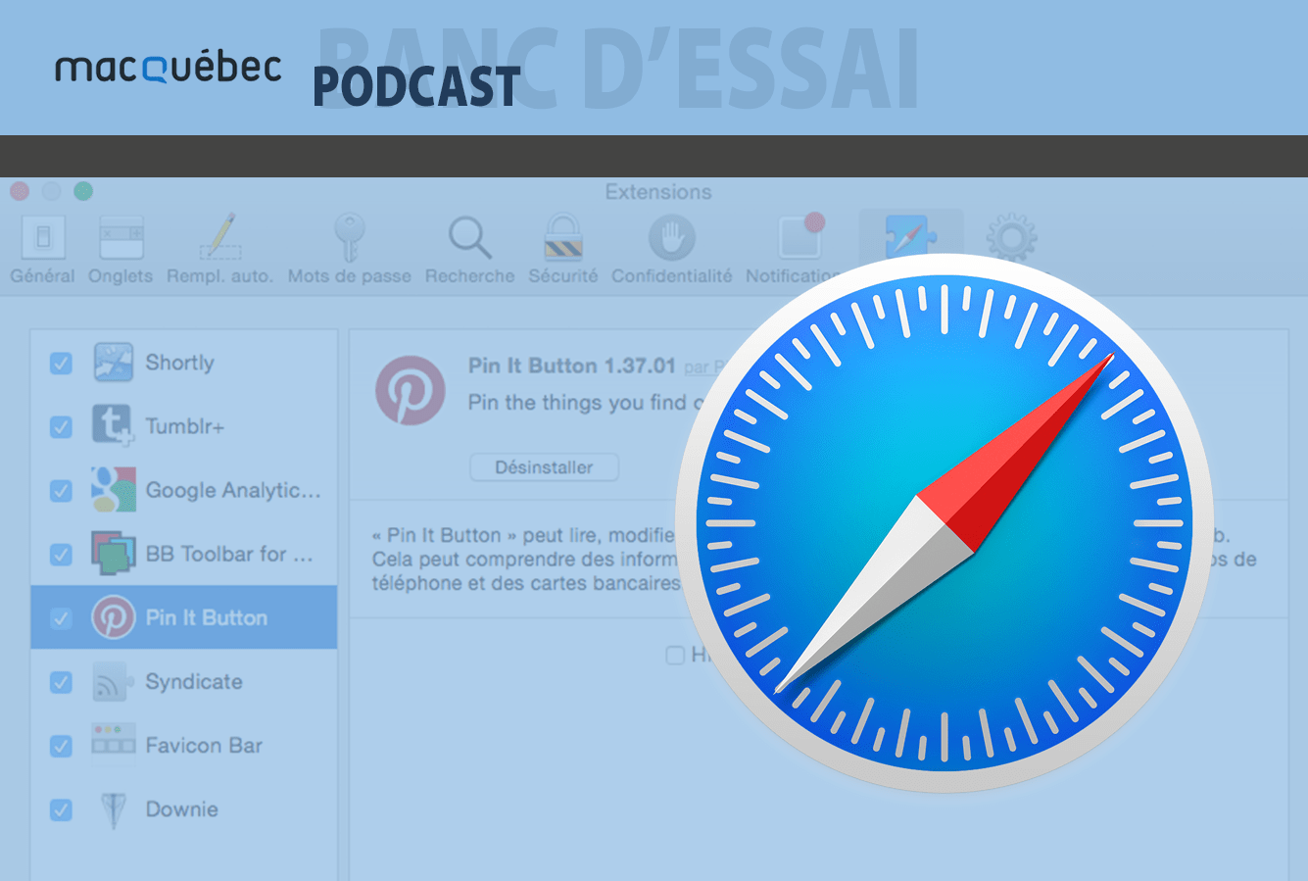This screenshot has width=1308, height=881.
Task: Toggle the Downie extension checkbox
Action: coord(61,810)
